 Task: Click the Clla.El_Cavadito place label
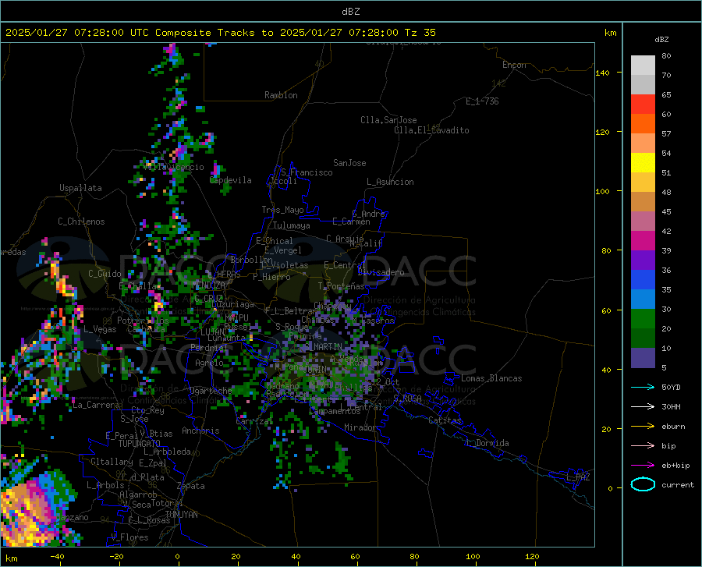(431, 130)
